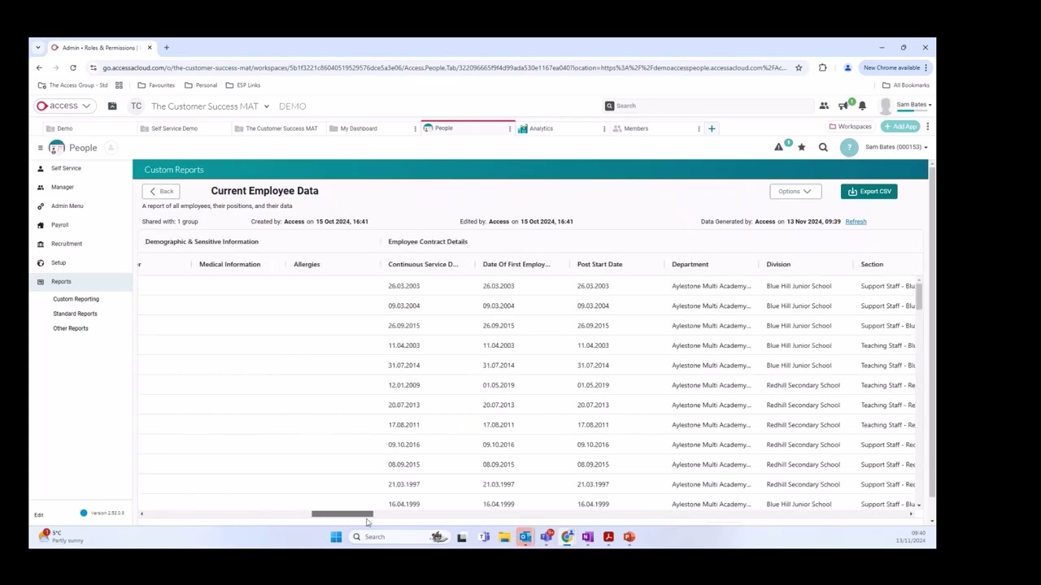The height and width of the screenshot is (585, 1041).
Task: Click the Edit link at bottom left
Action: click(x=38, y=515)
